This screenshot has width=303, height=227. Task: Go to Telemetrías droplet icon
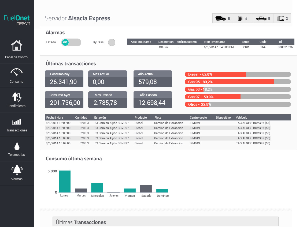click(x=17, y=146)
